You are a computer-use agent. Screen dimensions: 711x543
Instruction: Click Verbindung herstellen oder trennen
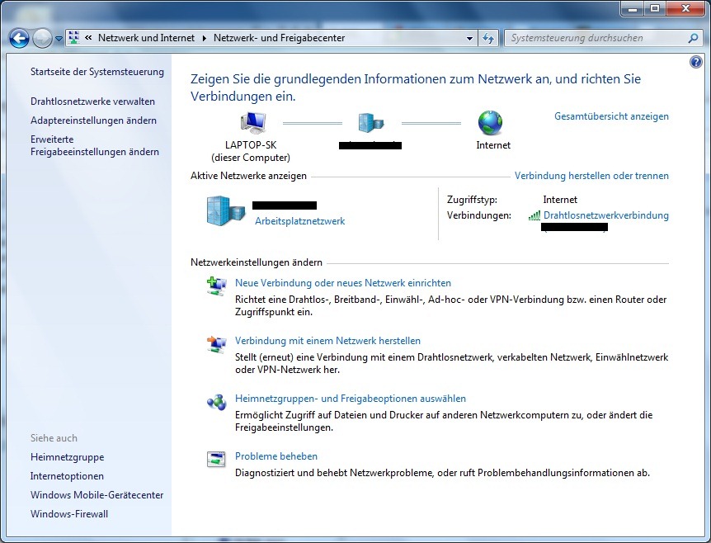591,176
